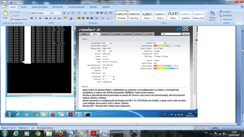Open Alterar Estilos menu
244x137 pixels.
click(213, 16)
